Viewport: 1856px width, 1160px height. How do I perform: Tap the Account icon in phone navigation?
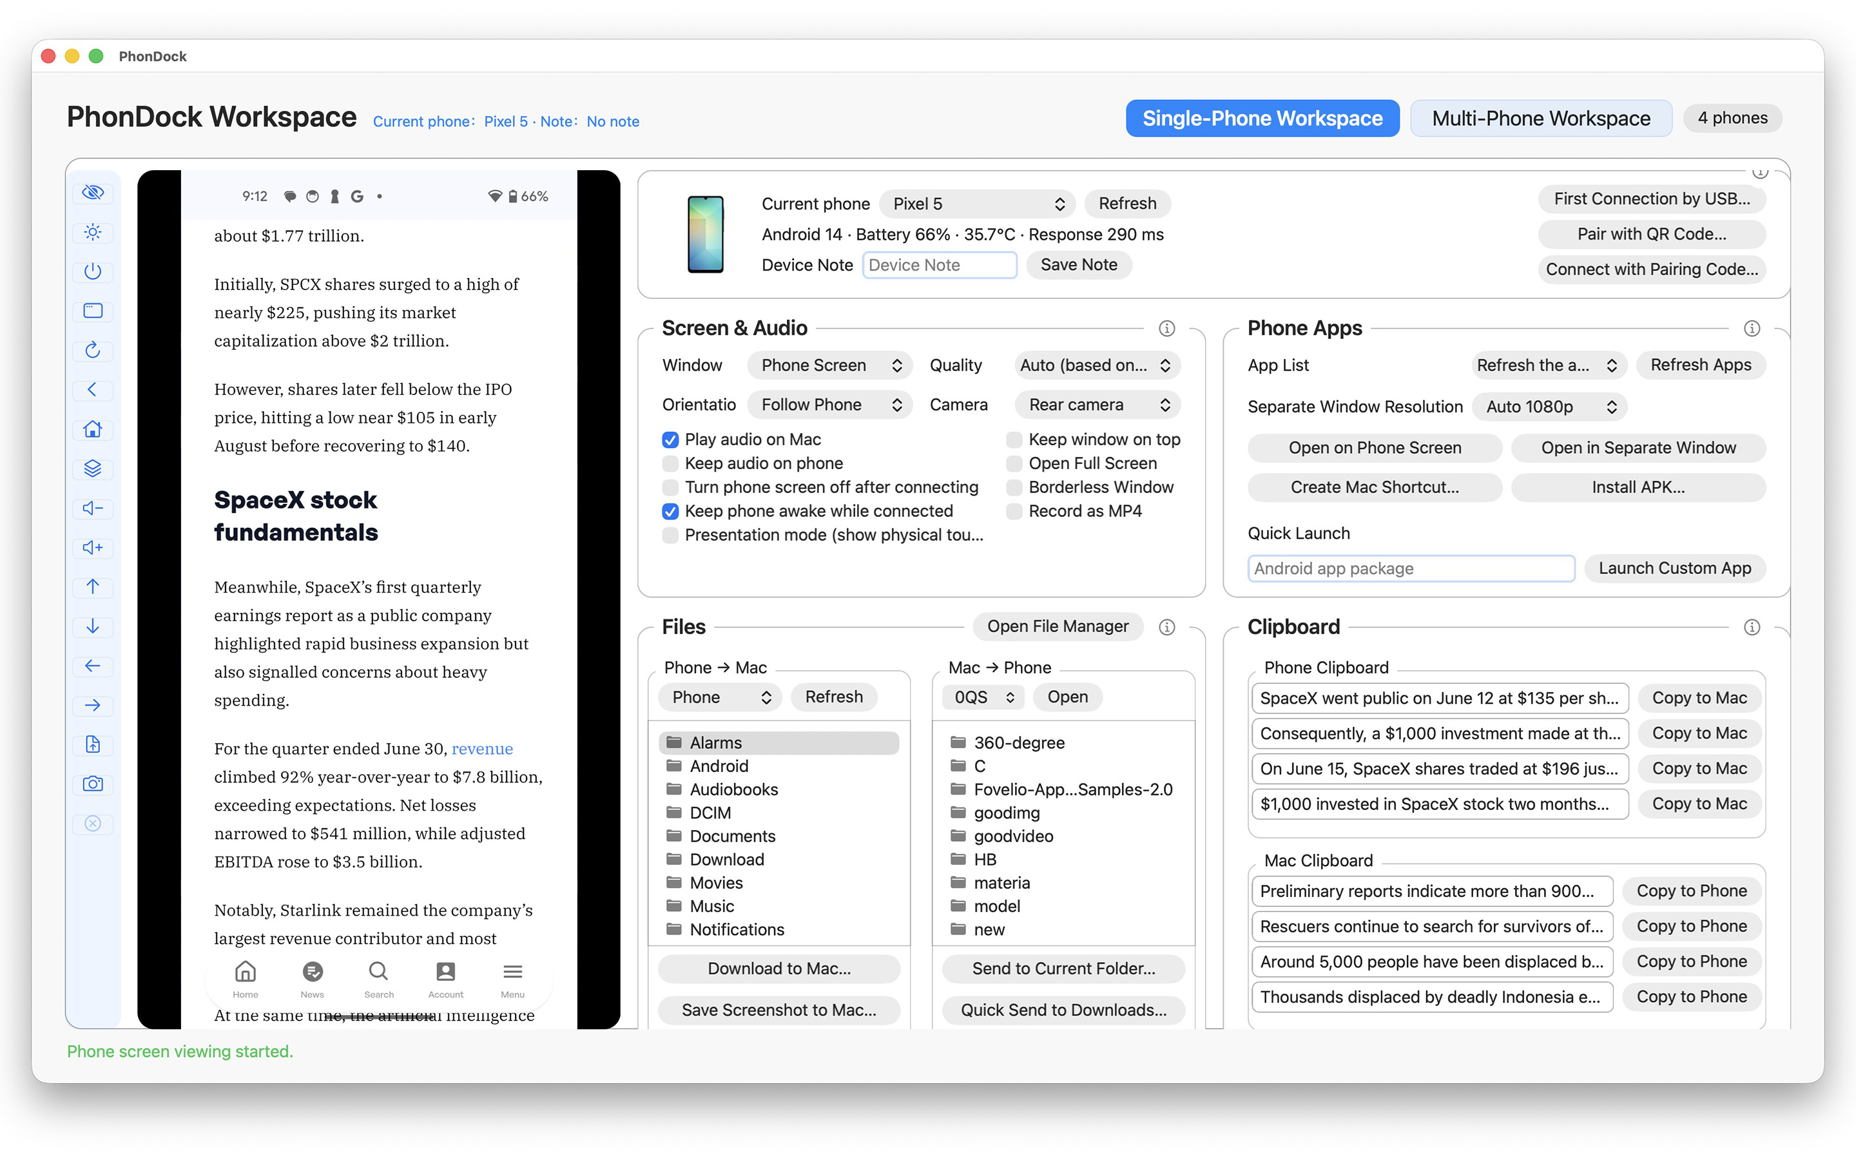tap(445, 979)
